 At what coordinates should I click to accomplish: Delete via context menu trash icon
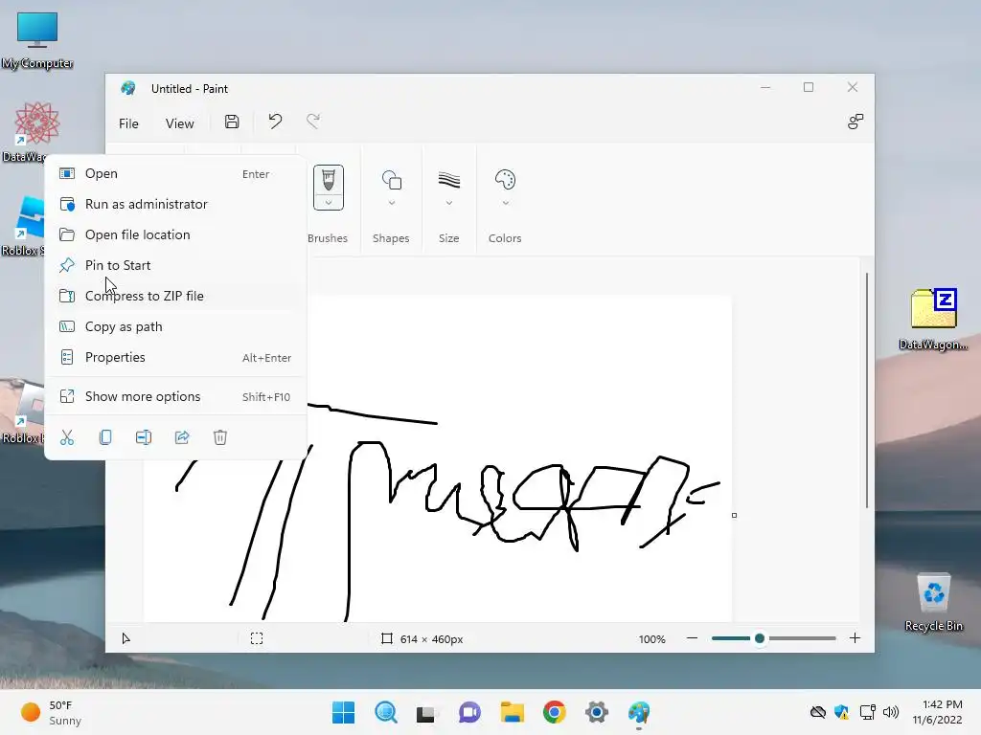[220, 437]
